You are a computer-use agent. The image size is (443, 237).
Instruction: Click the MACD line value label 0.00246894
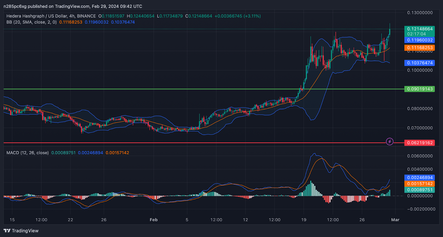(420, 177)
